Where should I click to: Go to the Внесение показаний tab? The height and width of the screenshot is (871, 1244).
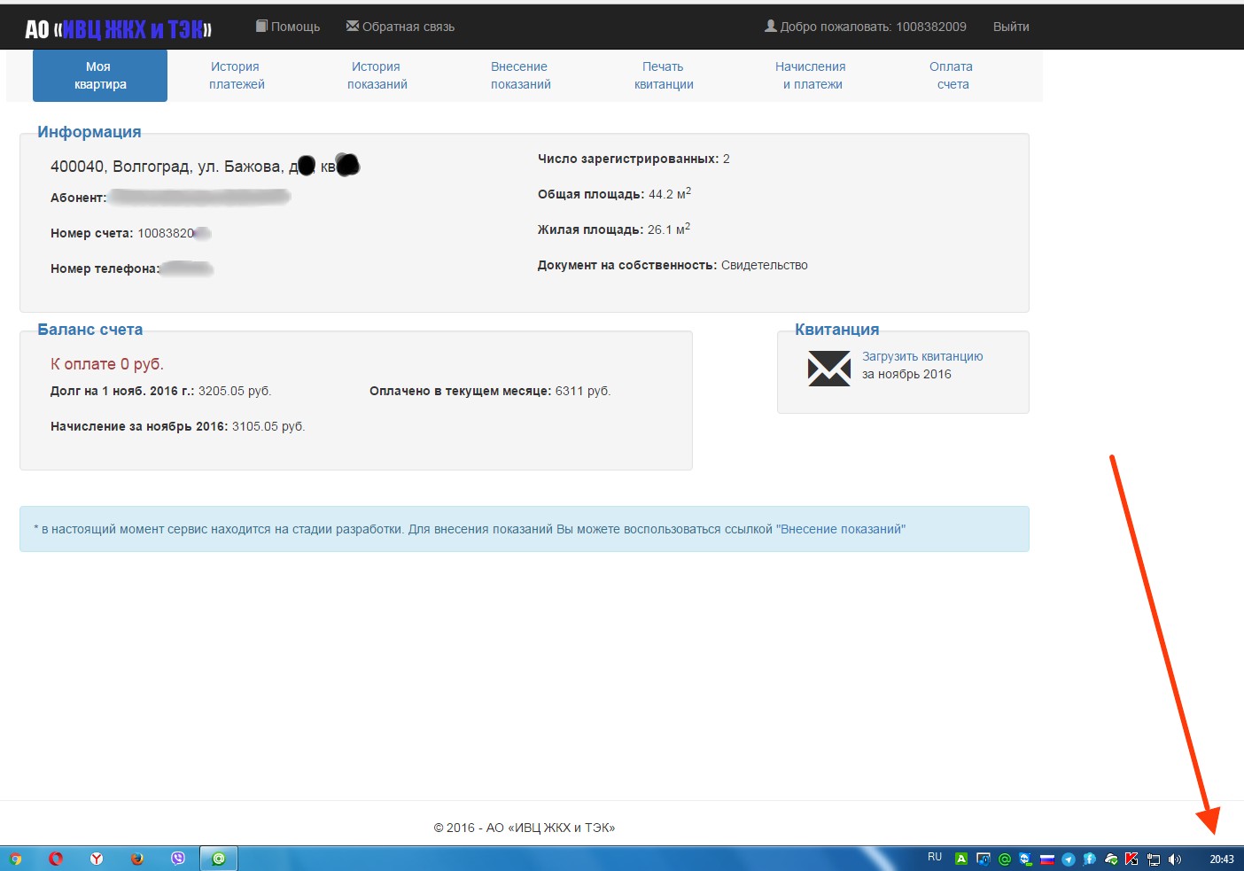pos(520,75)
